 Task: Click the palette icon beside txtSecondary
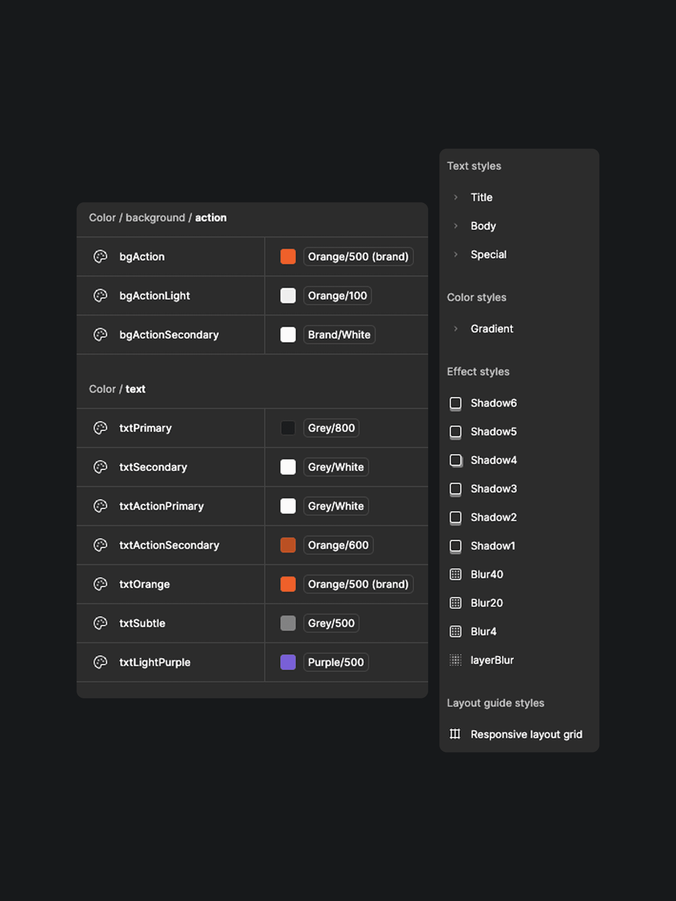[100, 467]
